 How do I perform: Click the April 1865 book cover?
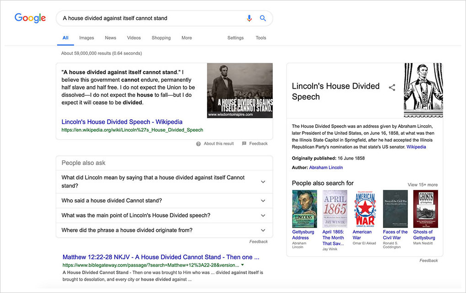(334, 209)
